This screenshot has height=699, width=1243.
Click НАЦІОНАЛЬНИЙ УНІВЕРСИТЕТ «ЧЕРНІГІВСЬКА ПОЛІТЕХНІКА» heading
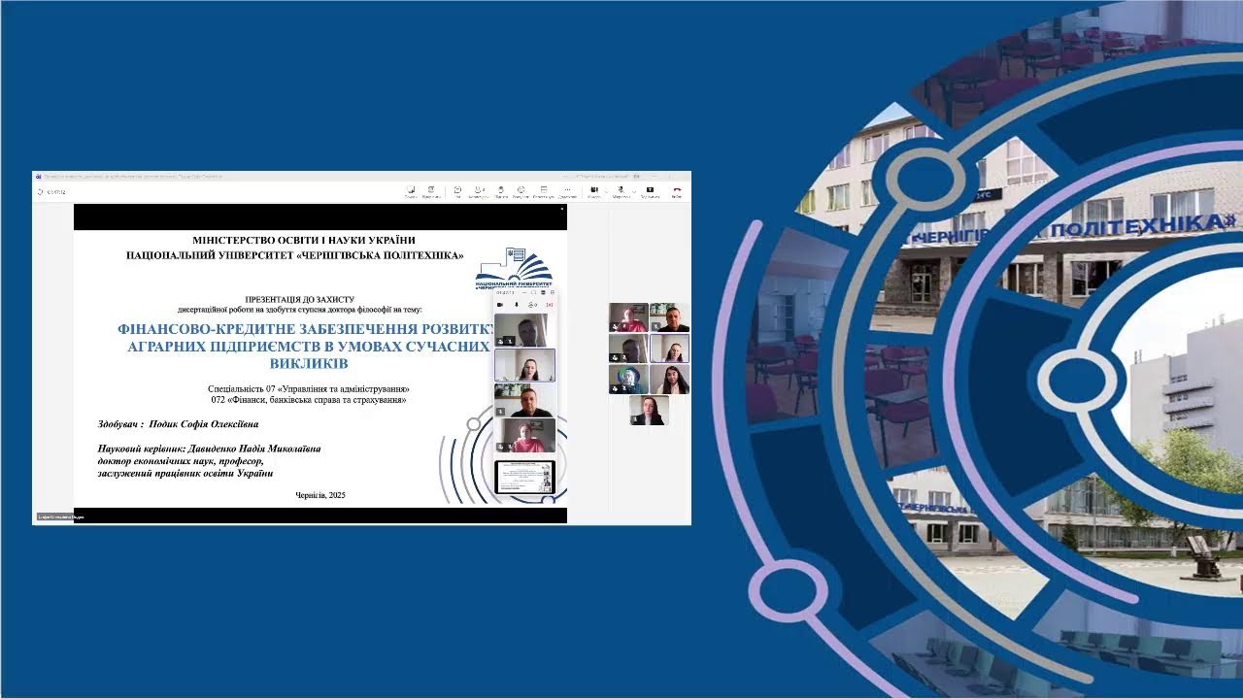pos(295,255)
